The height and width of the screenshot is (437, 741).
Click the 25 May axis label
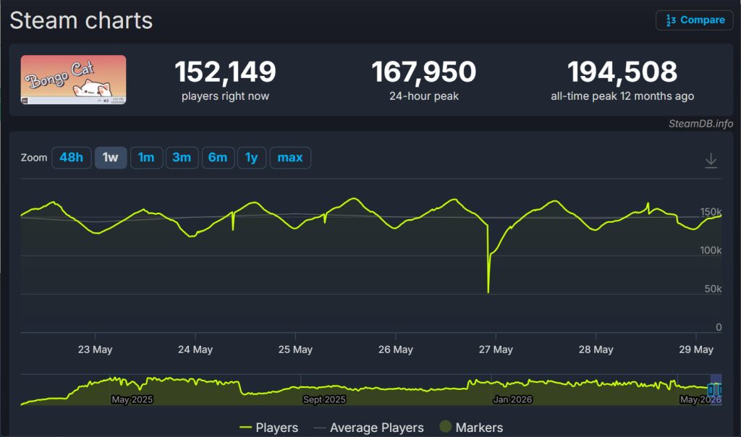coord(295,349)
